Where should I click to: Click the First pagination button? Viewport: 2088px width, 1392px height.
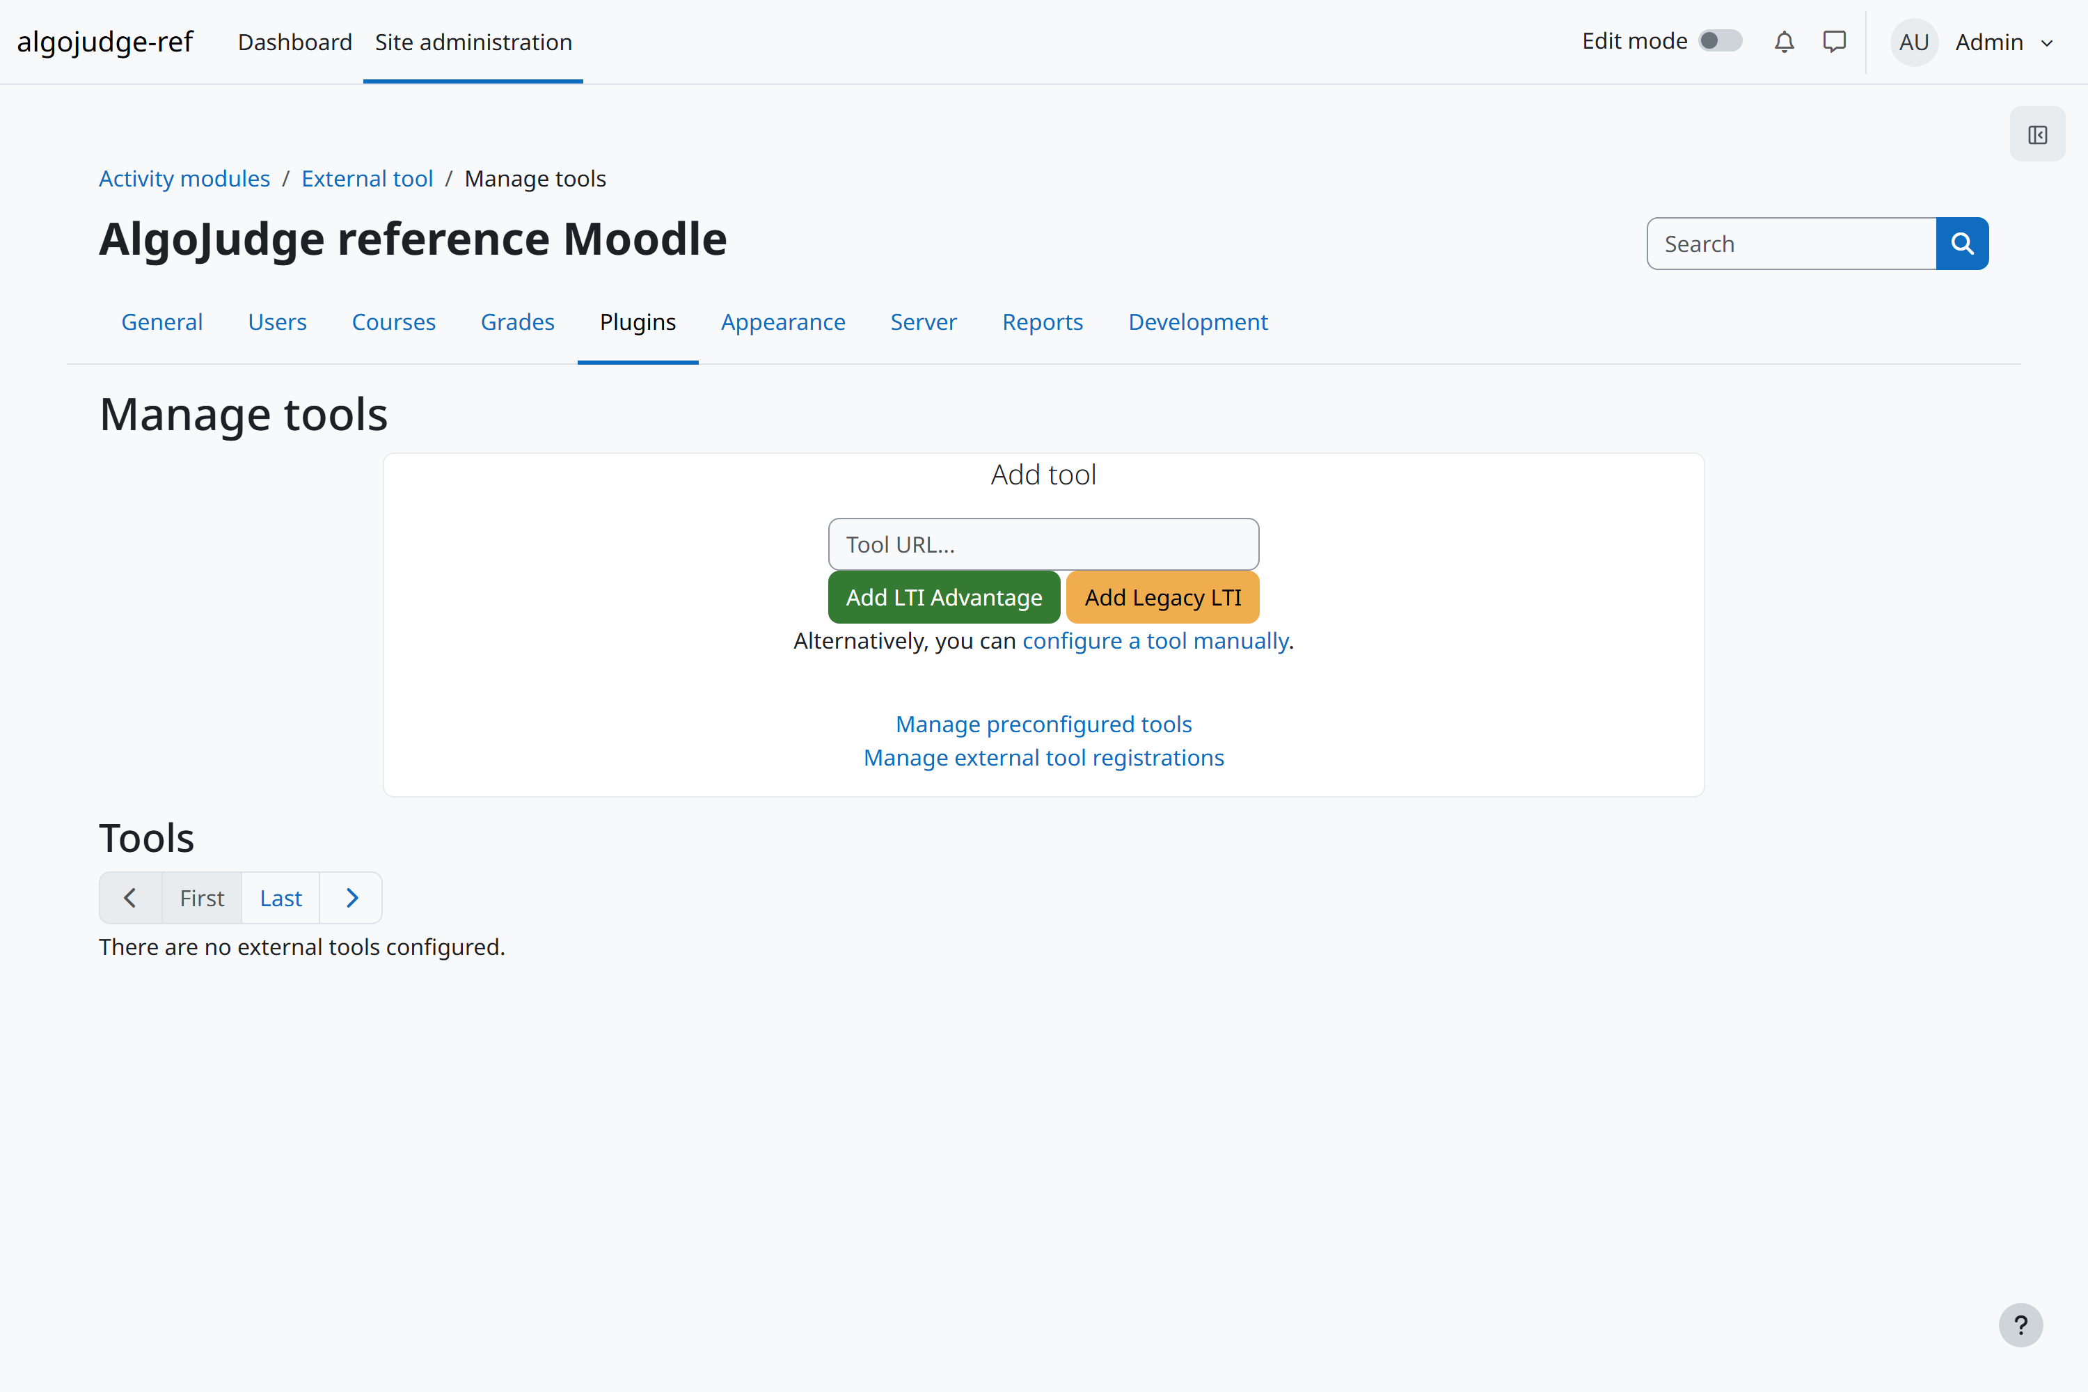(202, 898)
